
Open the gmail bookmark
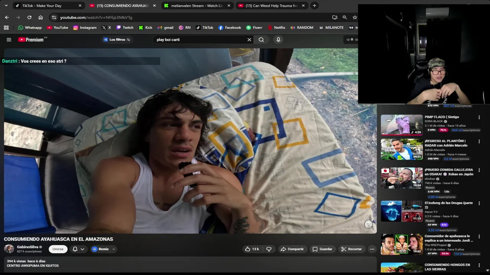click(x=165, y=27)
